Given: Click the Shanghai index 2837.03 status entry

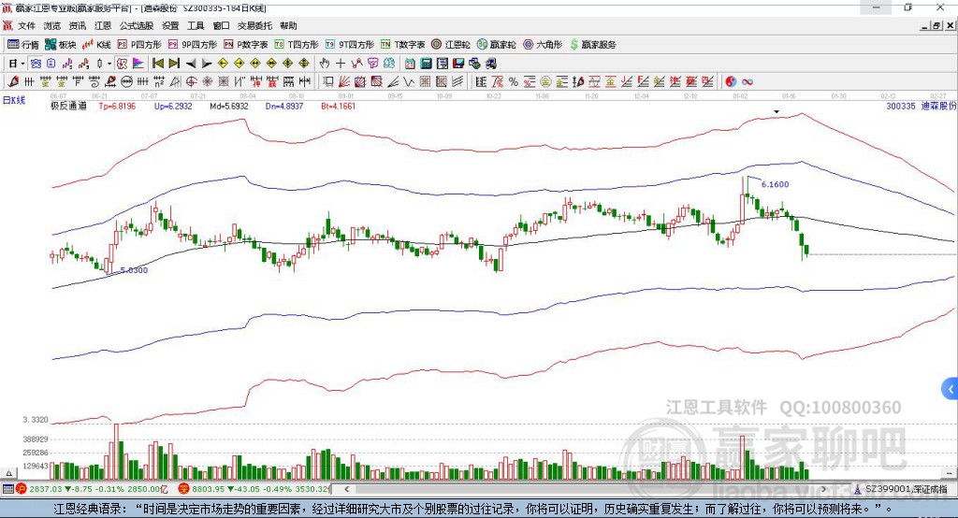Looking at the screenshot, I should tap(92, 489).
